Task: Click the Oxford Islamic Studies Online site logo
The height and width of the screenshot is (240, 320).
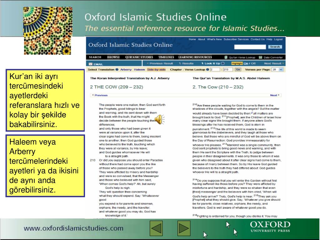Action: point(130,45)
